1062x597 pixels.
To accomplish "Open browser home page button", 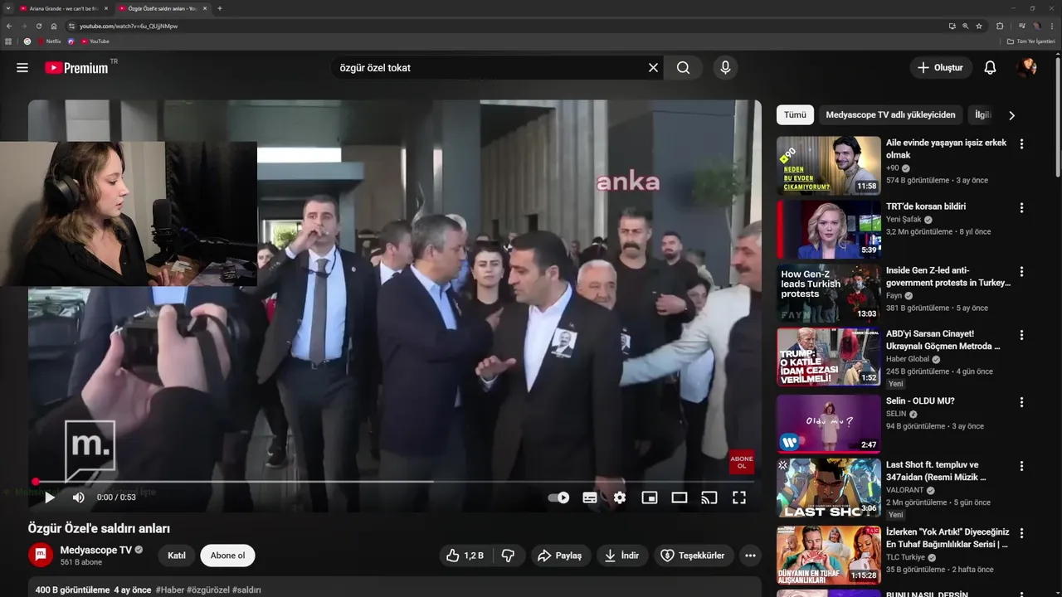I will (54, 26).
